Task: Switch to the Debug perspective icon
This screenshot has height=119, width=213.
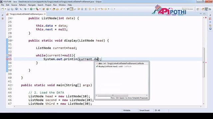Action: click(x=210, y=9)
